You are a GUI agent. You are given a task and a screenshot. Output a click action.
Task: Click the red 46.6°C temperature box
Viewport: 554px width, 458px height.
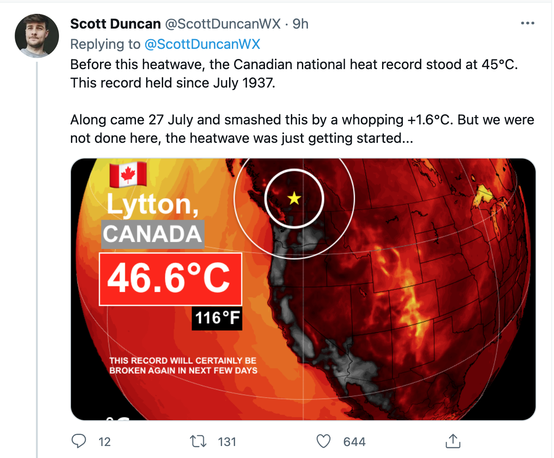click(x=171, y=279)
